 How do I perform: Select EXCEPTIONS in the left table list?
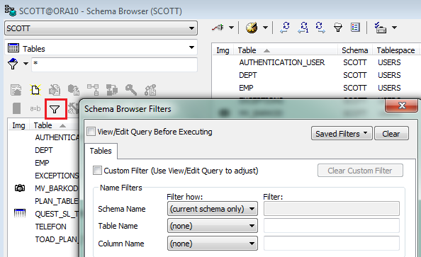pos(57,176)
